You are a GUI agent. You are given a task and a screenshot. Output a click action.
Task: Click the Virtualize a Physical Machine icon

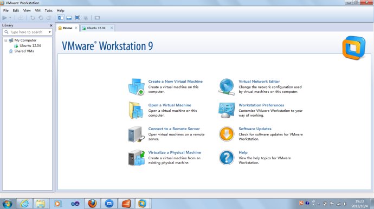[x=136, y=157]
